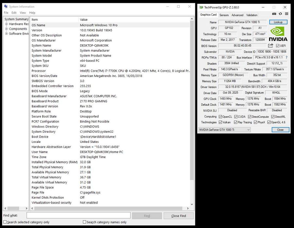This screenshot has width=294, height=228.
Task: Click the Memory Size 11264 MB field
Action: point(230,81)
